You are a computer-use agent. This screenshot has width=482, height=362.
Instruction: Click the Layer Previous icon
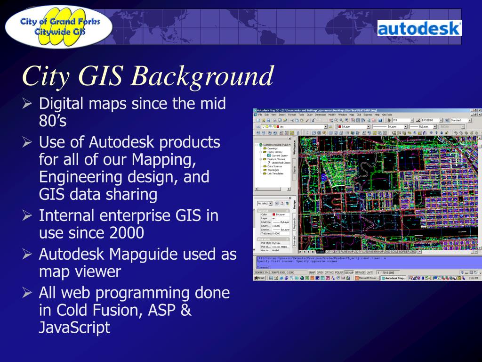[x=330, y=126]
